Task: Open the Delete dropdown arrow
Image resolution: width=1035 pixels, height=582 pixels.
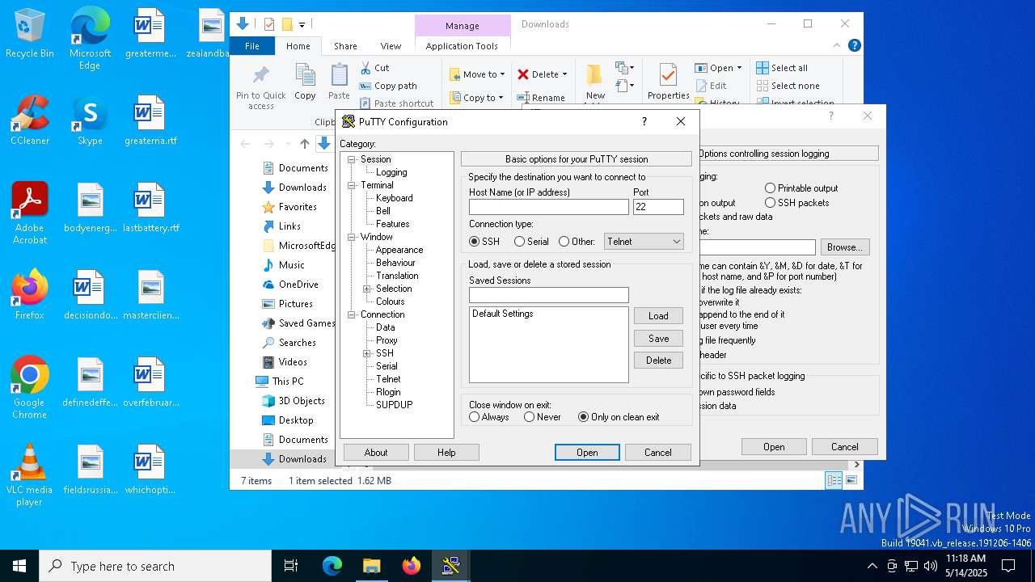Action: point(564,74)
